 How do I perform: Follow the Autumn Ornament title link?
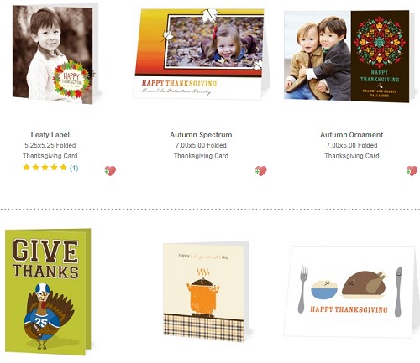352,135
